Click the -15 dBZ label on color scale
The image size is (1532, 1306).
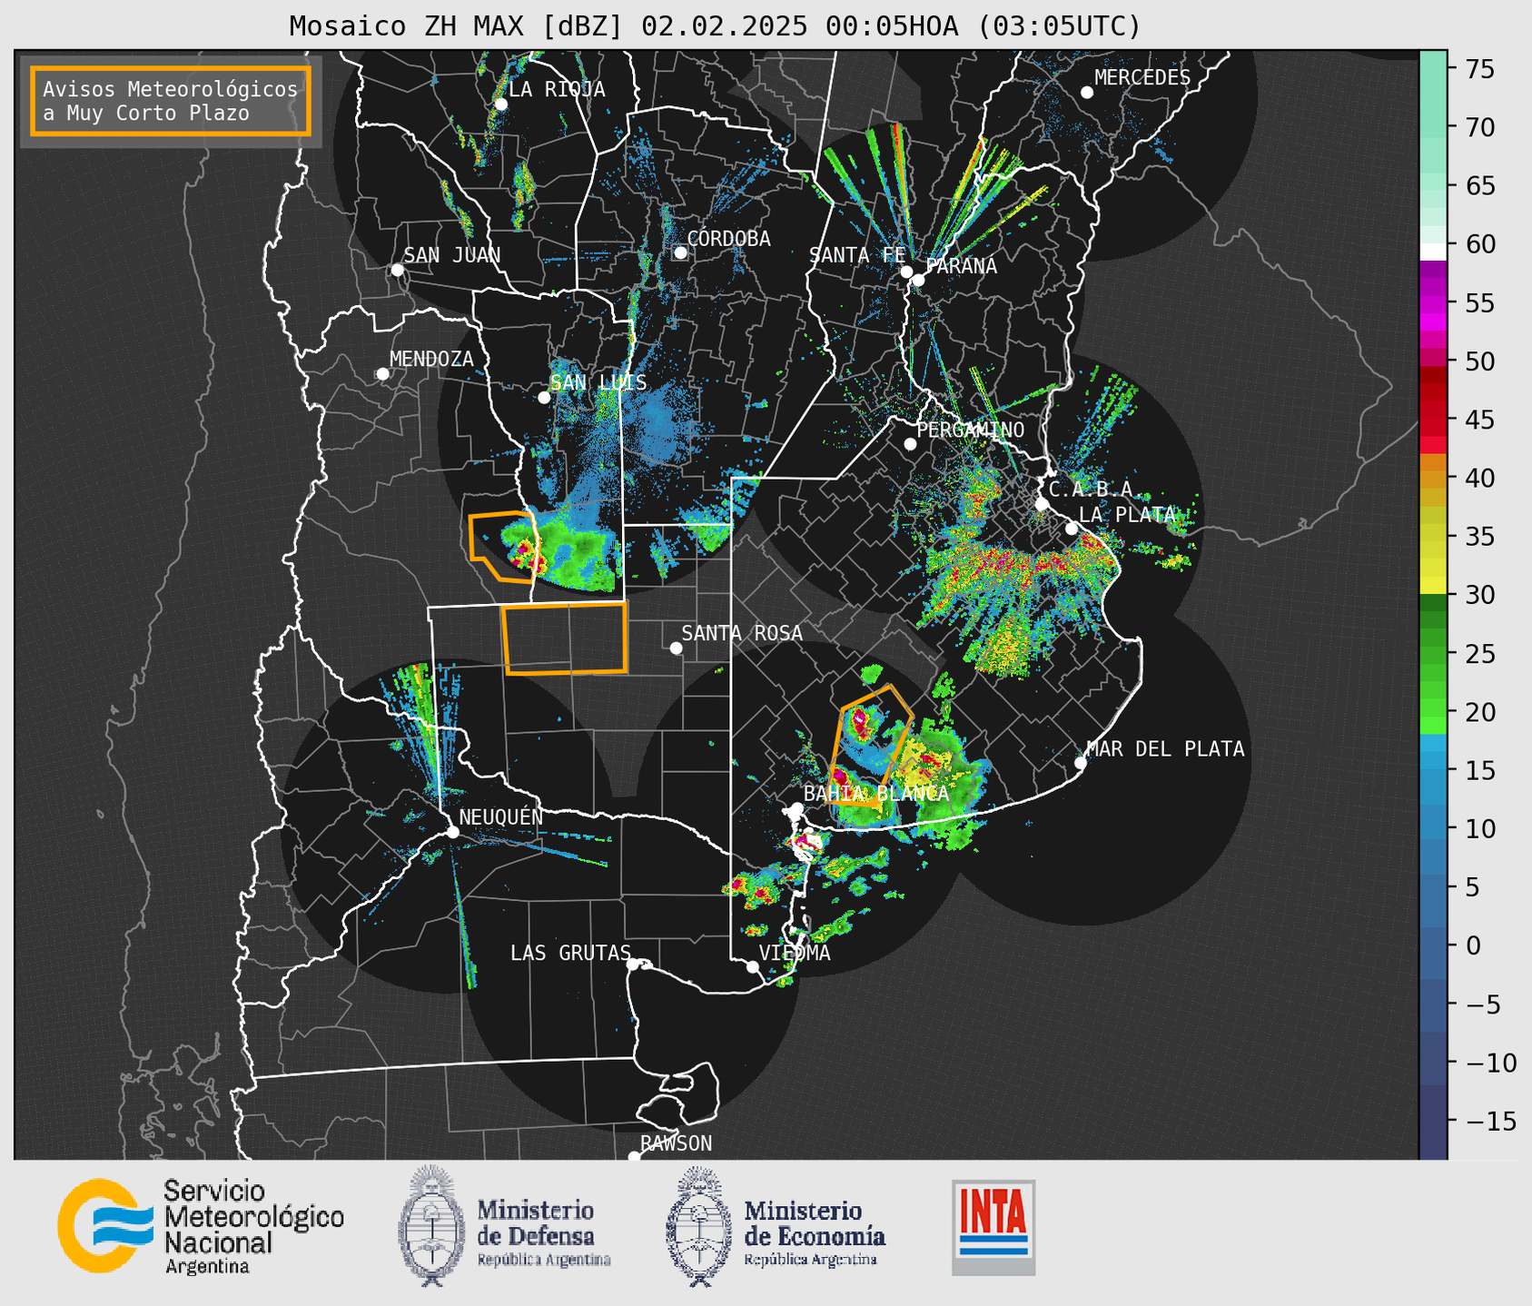click(1493, 1121)
